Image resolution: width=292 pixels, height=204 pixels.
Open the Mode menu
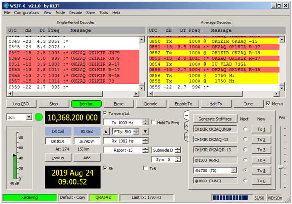[60, 13]
